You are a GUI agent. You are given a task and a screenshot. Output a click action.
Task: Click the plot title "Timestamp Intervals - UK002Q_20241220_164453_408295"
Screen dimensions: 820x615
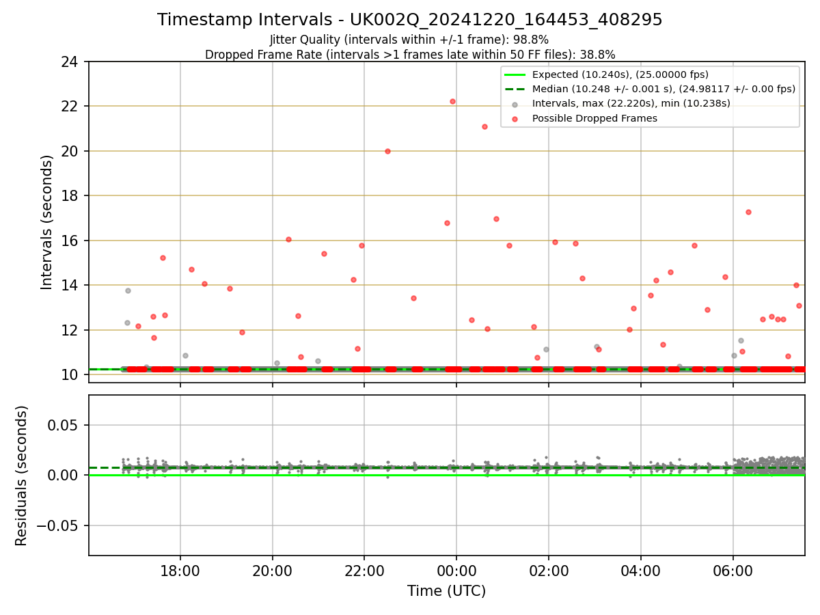[410, 20]
